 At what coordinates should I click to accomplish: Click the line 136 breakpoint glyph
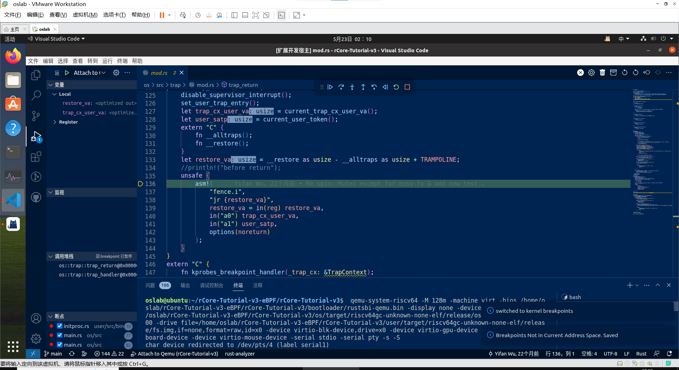[140, 184]
